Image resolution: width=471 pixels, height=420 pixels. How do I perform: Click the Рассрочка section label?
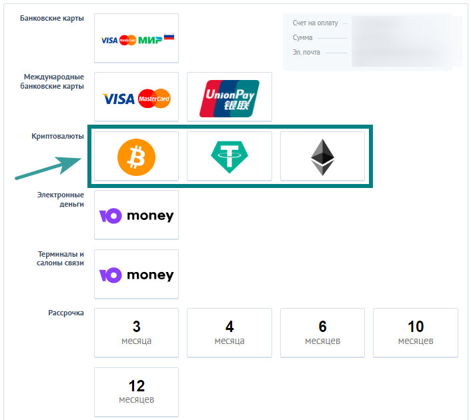coord(66,313)
